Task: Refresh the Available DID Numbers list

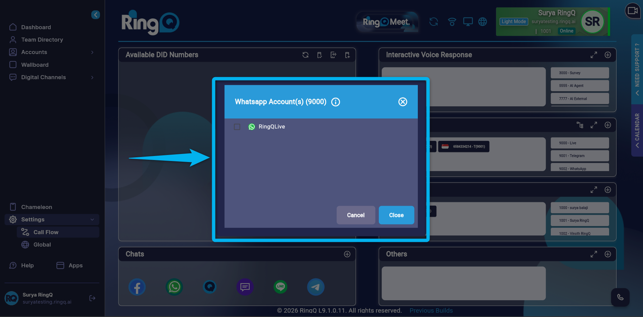Action: [x=305, y=55]
